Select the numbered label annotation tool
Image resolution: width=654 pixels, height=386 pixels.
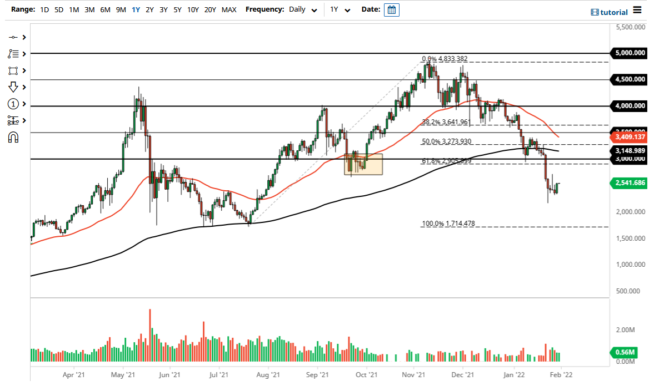click(13, 104)
